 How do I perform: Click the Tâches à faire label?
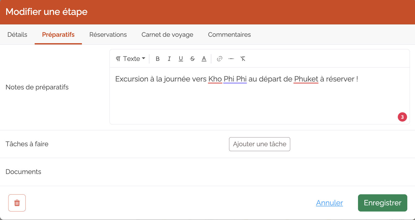27,144
